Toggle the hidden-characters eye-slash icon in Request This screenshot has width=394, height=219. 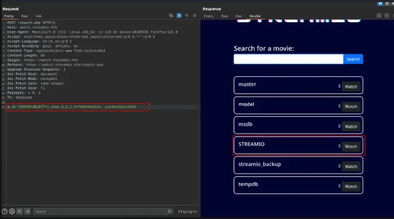coord(171,15)
